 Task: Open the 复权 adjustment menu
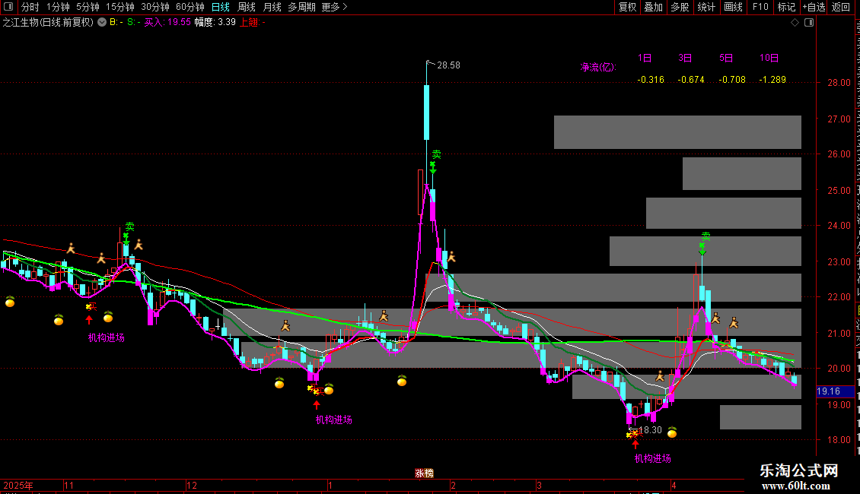pyautogui.click(x=627, y=7)
